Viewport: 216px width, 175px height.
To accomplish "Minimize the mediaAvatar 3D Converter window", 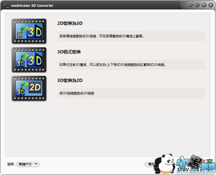I will [x=197, y=5].
